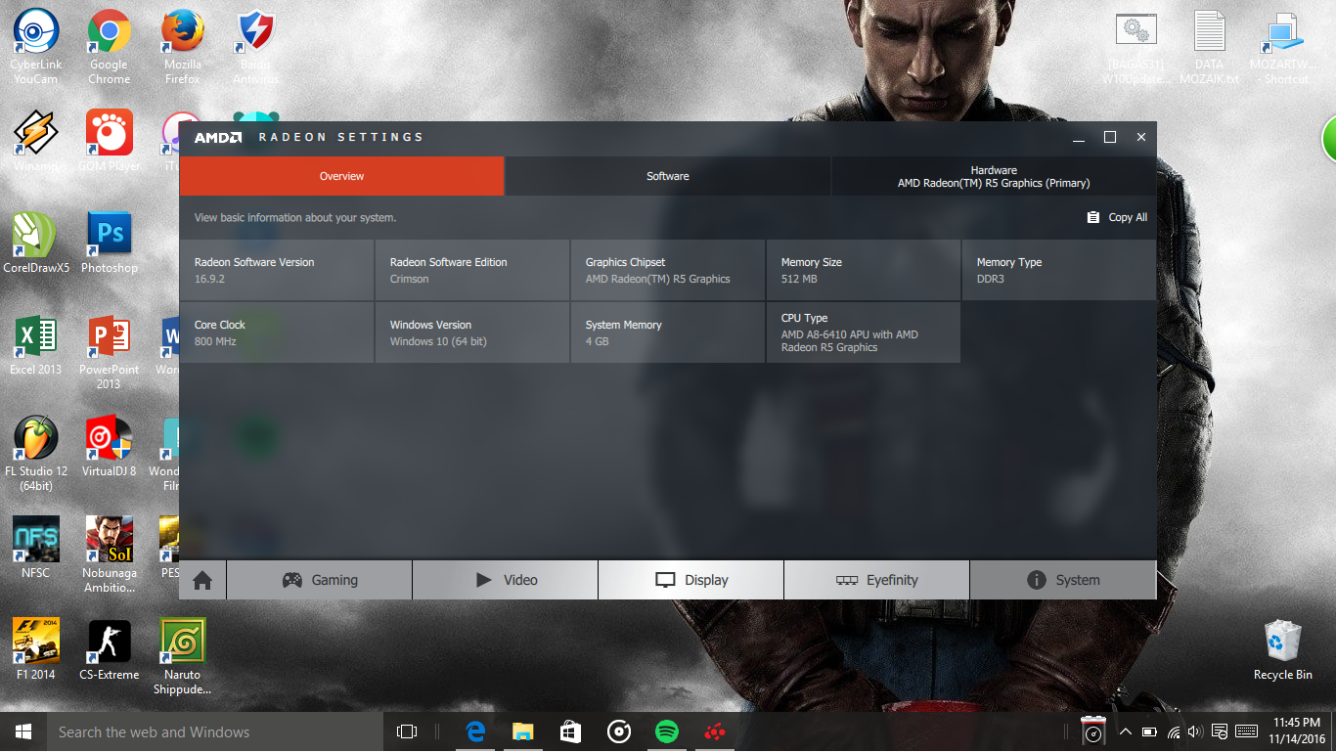The image size is (1336, 753).
Task: Show hidden system tray icons
Action: 1125,731
